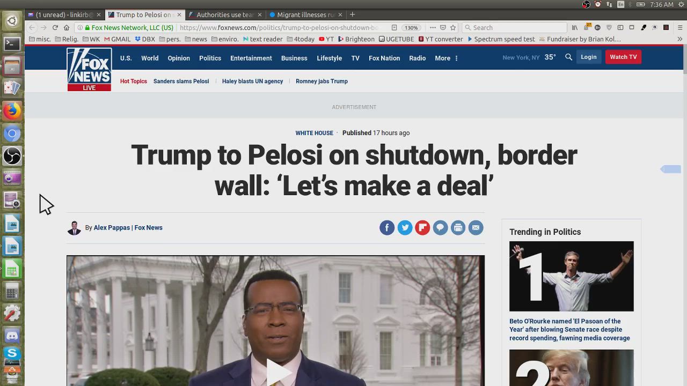This screenshot has width=687, height=386.
Task: Print the article using printer icon
Action: pyautogui.click(x=458, y=228)
